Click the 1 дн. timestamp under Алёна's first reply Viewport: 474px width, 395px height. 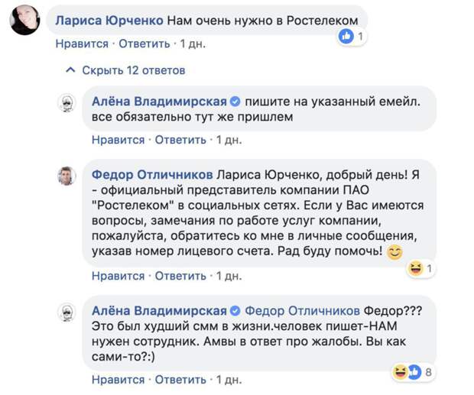point(229,140)
